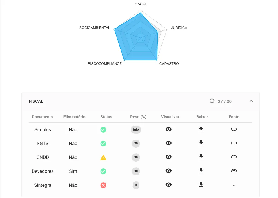Open source link for CNDD
This screenshot has width=278, height=198.
click(234, 157)
